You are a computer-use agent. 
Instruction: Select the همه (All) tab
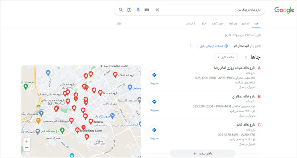point(256,24)
